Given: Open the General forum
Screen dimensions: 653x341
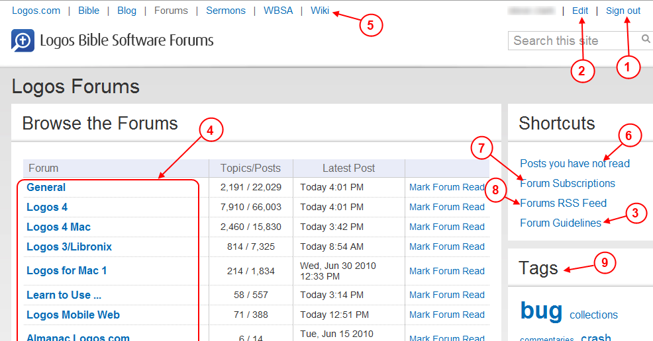Looking at the screenshot, I should point(46,187).
